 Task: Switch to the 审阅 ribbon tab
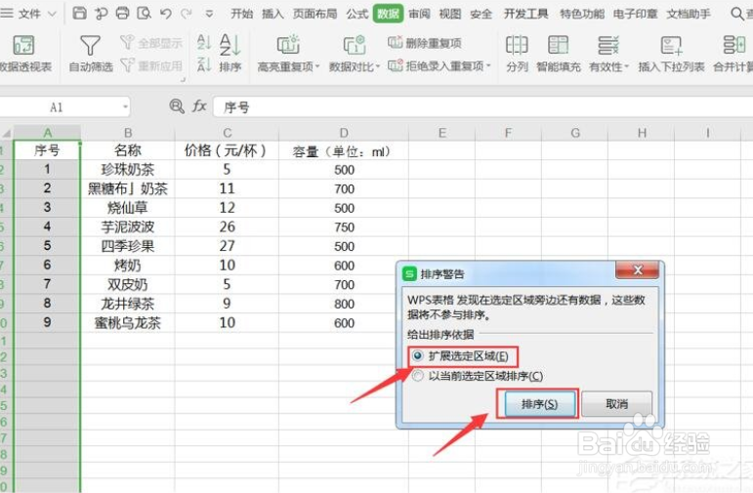(419, 14)
